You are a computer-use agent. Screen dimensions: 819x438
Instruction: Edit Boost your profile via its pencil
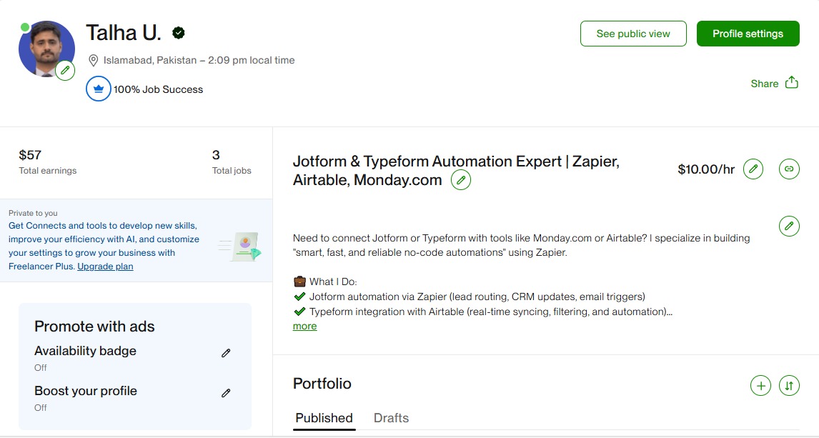[x=225, y=392]
